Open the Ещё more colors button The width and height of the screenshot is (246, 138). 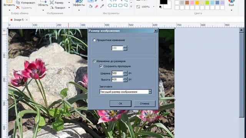point(231,3)
